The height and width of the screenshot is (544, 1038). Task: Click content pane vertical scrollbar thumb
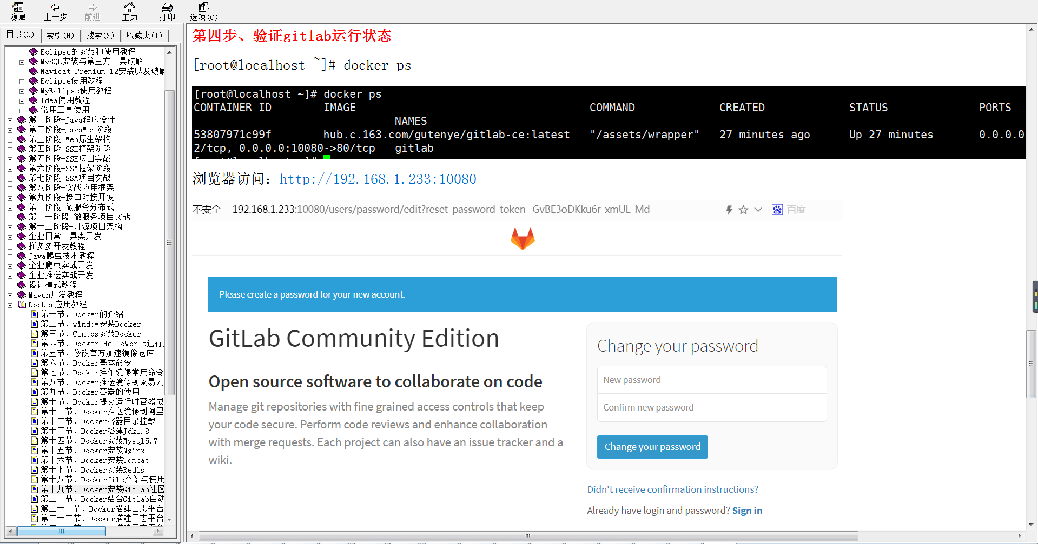(x=1032, y=364)
